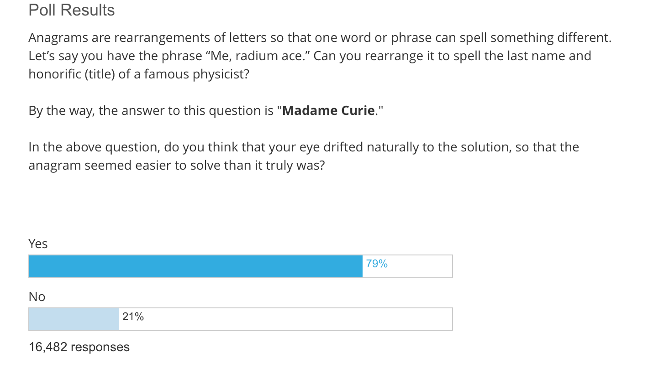Click the phrase "Me, radium ace"

(258, 56)
